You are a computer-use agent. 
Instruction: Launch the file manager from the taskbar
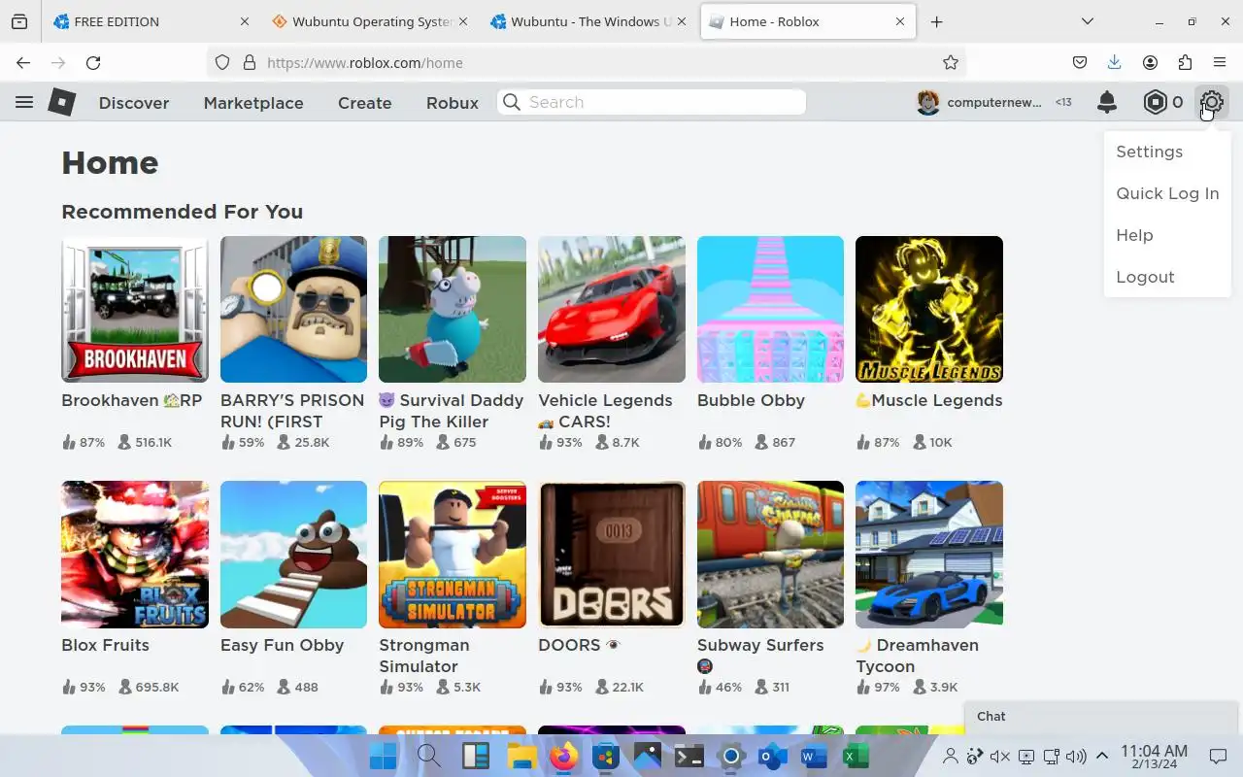point(522,756)
